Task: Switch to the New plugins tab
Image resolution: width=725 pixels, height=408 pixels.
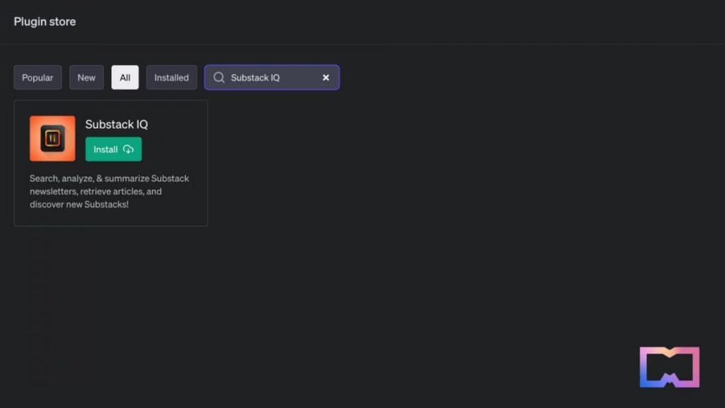Action: [86, 77]
